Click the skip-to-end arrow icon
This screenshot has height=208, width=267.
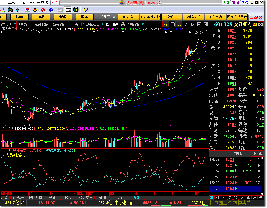click(206, 24)
